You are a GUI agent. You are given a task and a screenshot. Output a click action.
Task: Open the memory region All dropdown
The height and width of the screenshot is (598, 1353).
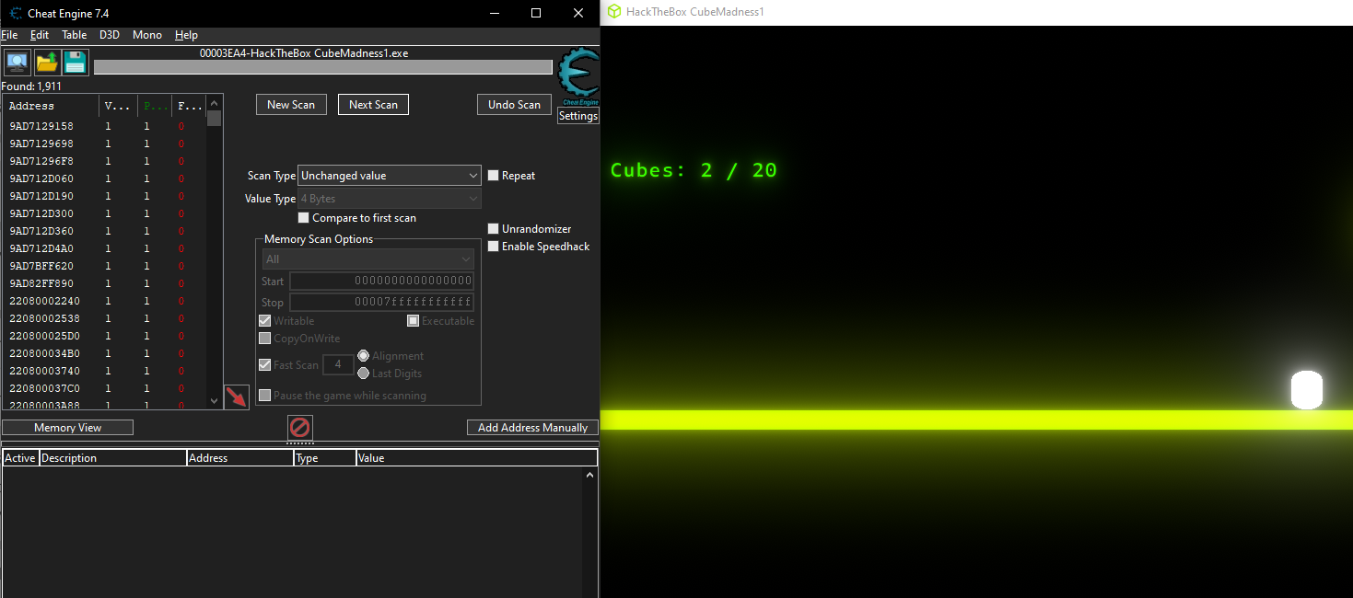pyautogui.click(x=368, y=259)
